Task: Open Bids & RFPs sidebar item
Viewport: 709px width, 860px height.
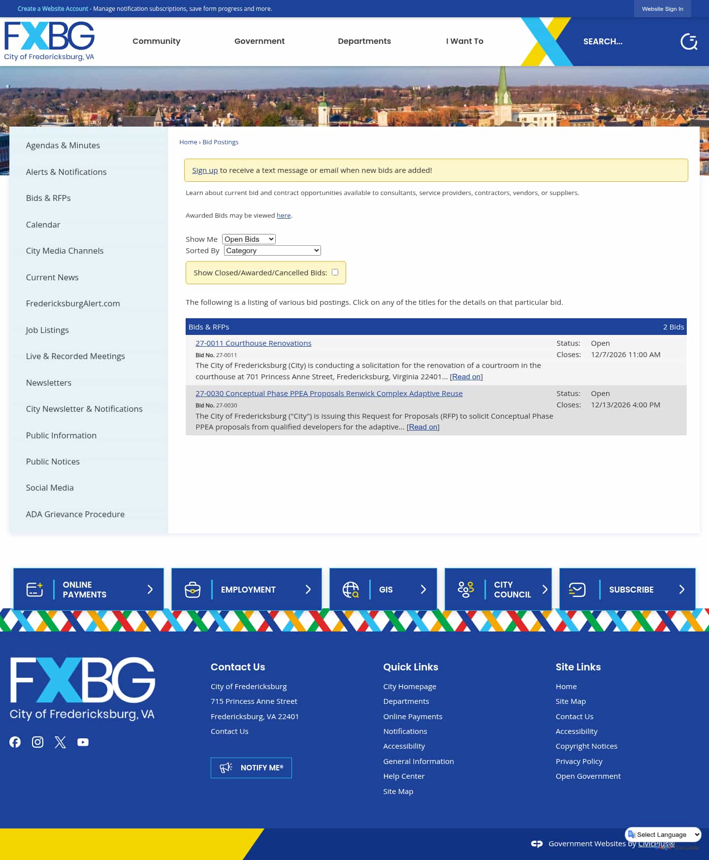Action: pyautogui.click(x=48, y=198)
